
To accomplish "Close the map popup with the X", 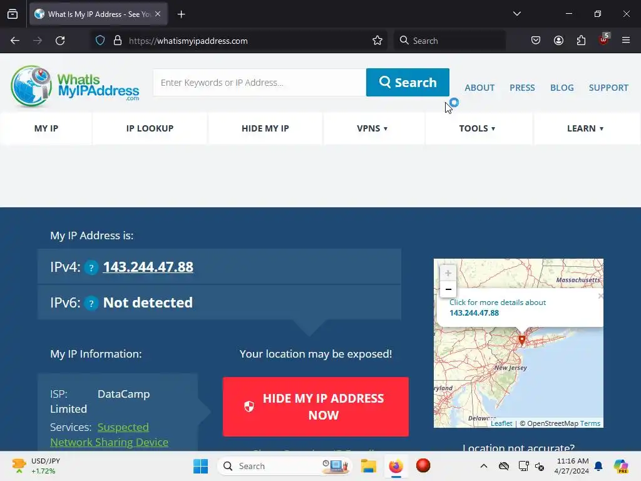I will coord(600,296).
